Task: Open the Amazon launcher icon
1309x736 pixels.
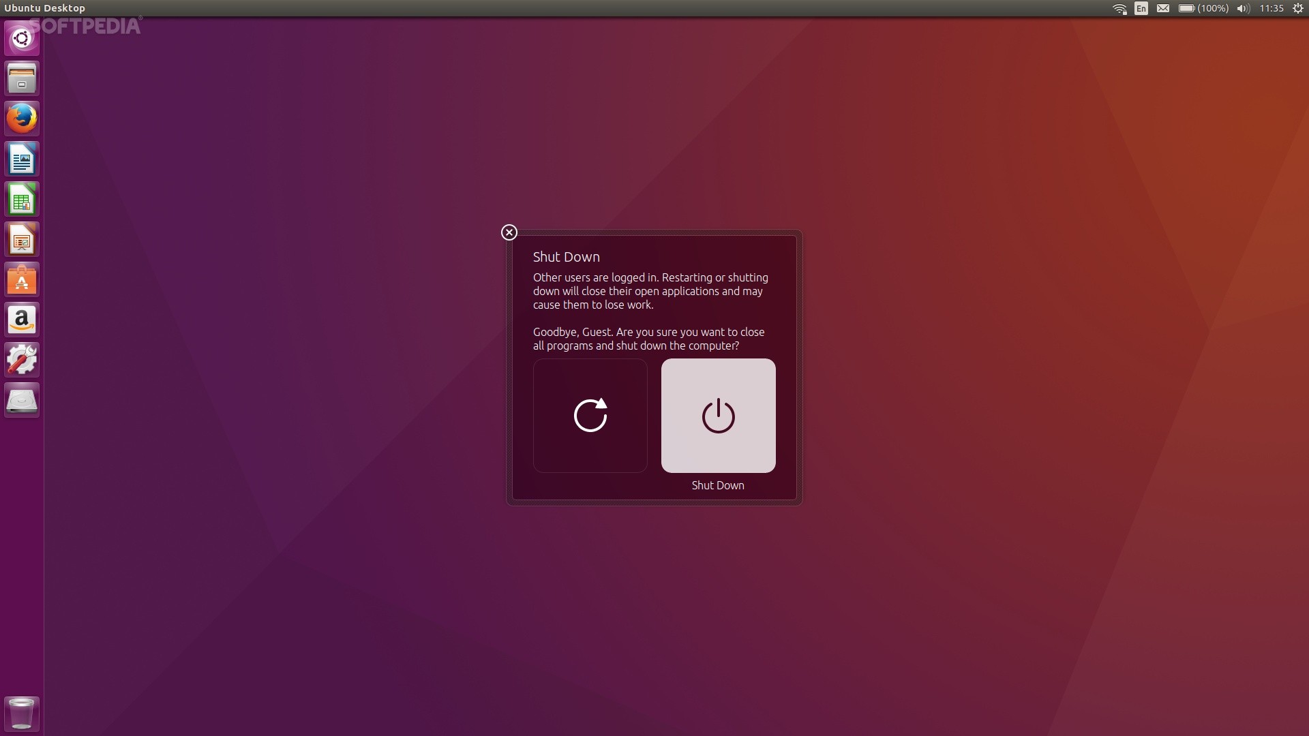Action: [x=22, y=320]
